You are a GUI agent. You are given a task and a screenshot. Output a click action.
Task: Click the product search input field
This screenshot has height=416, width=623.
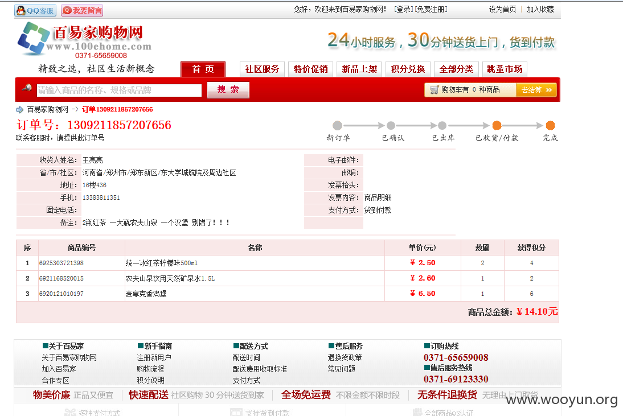pos(119,90)
